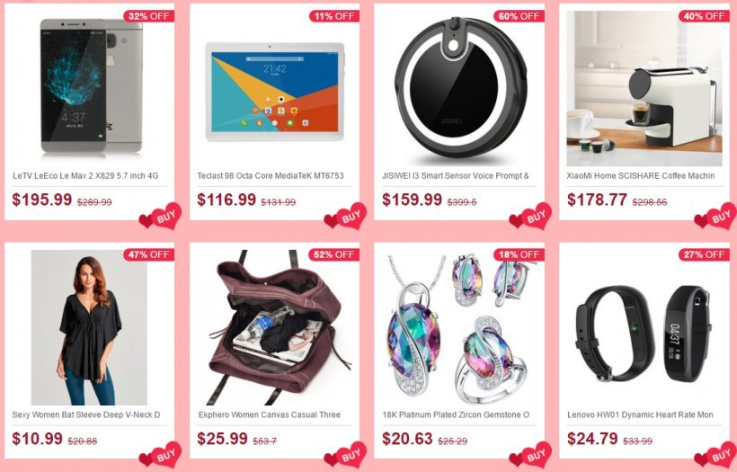This screenshot has width=737, height=472.
Task: Click the heart BUY icon for Teclast 98 tablet
Action: click(345, 217)
